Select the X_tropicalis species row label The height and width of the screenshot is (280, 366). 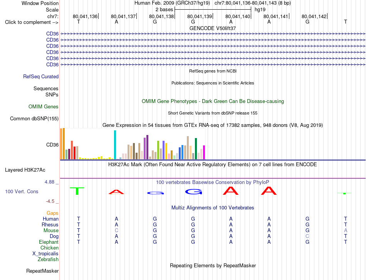(x=45, y=254)
